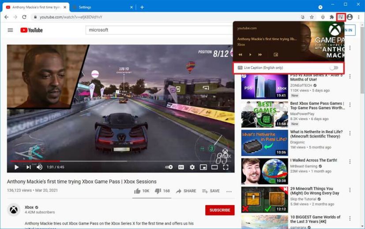Open Chrome media control icon in toolbar
The height and width of the screenshot is (229, 365).
coord(341,17)
